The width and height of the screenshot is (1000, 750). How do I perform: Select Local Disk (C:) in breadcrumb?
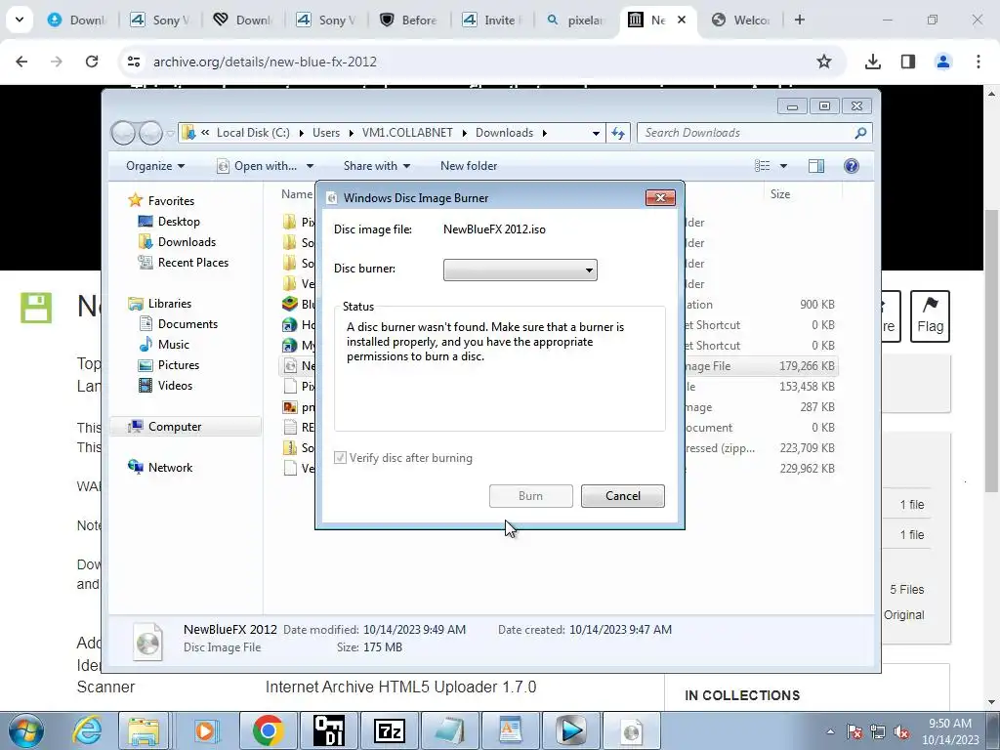point(253,133)
